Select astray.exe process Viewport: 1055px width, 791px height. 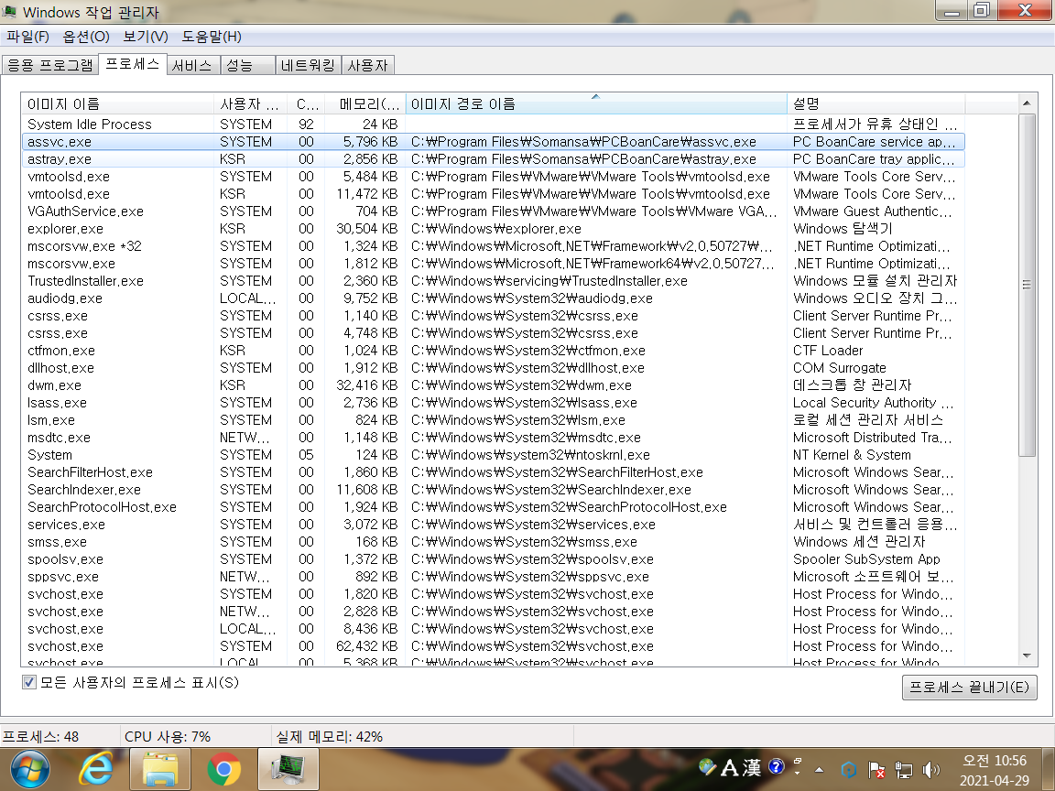(x=494, y=159)
